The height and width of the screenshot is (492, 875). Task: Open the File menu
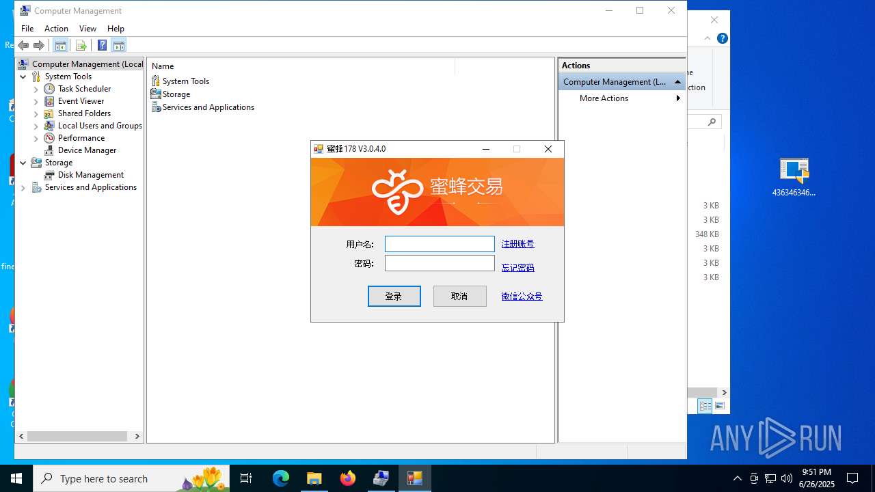27,29
